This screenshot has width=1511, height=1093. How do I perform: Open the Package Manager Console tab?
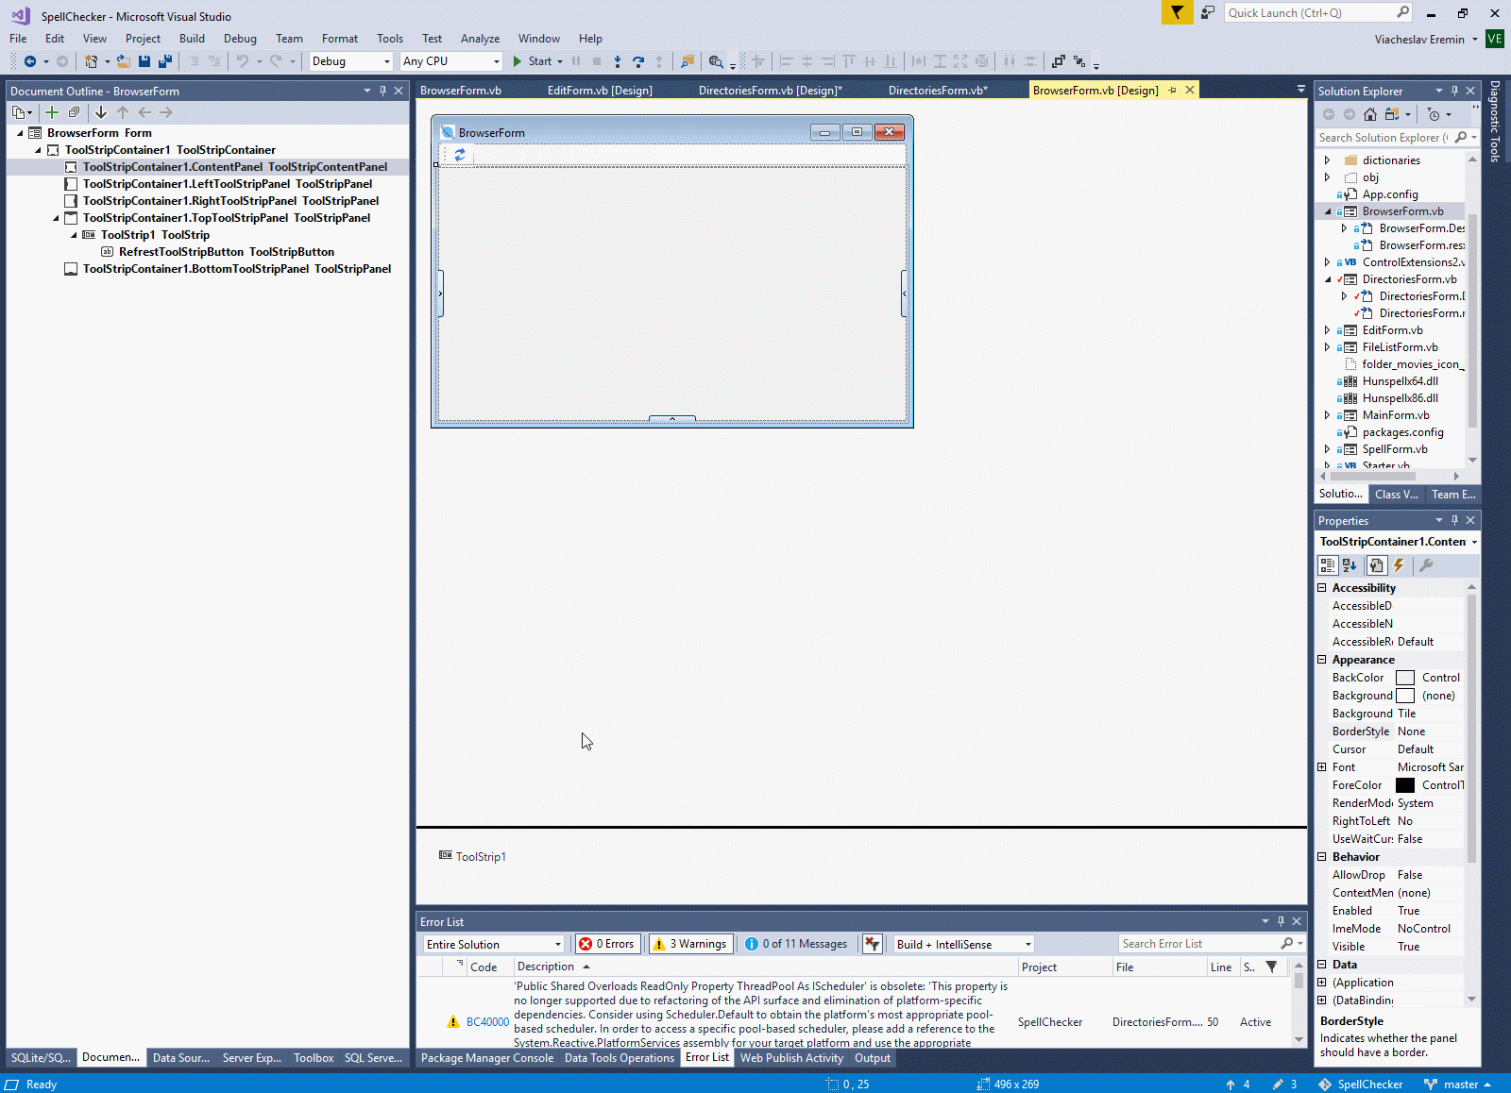coord(487,1058)
